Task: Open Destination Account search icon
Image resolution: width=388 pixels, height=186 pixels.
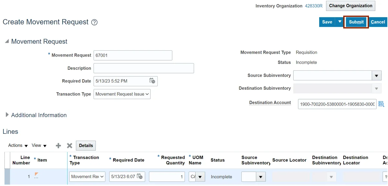Action: (381, 104)
